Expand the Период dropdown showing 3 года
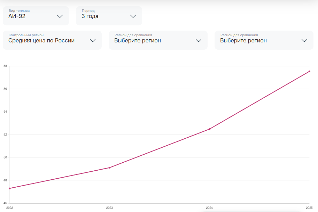The image size is (318, 212). tap(109, 16)
